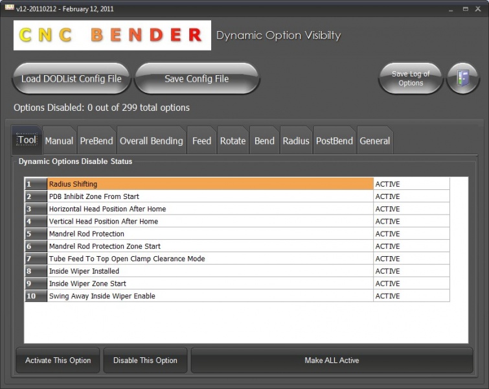Viewport: 489px width, 389px height.
Task: Minimize the window
Action: tap(451, 9)
